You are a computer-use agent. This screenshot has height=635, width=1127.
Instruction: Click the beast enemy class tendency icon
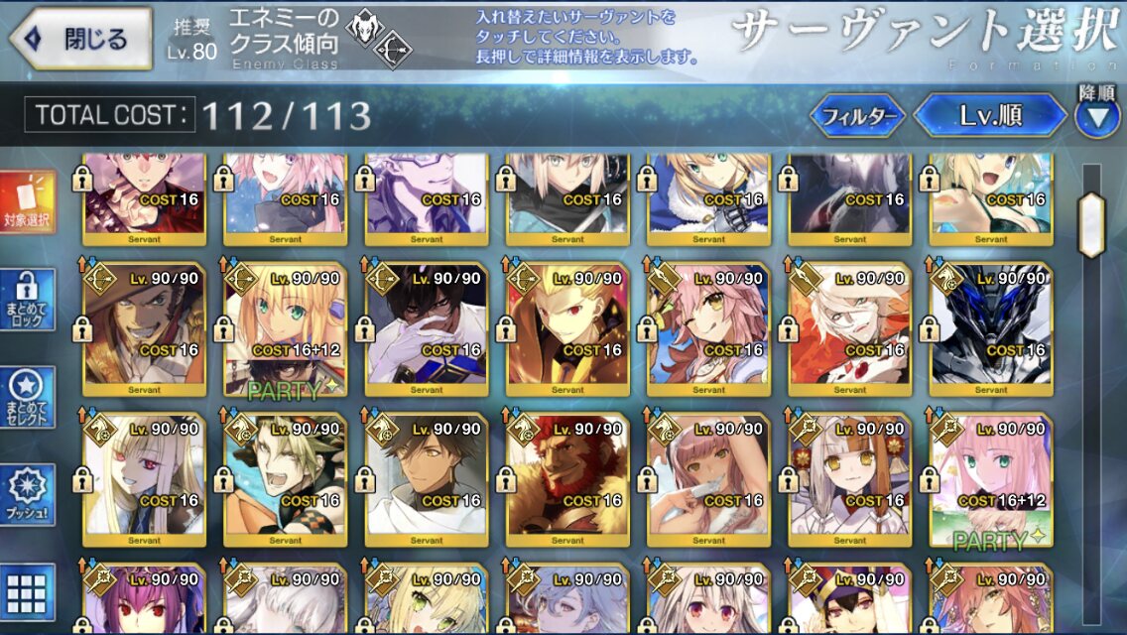pyautogui.click(x=364, y=28)
